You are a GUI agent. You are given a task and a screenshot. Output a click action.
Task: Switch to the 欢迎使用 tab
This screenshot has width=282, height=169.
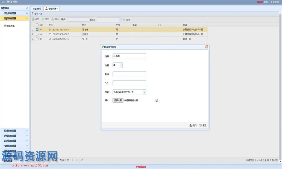pyautogui.click(x=37, y=9)
